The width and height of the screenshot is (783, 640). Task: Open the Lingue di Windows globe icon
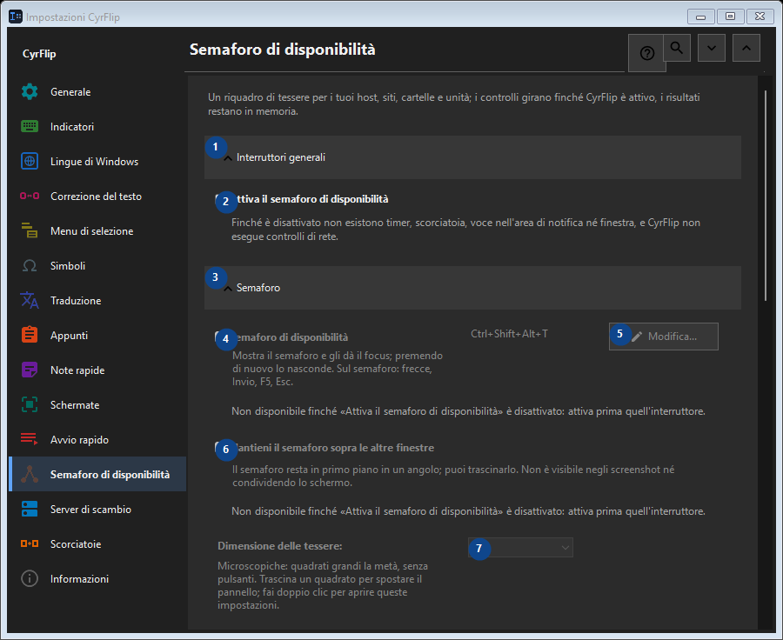coord(30,161)
